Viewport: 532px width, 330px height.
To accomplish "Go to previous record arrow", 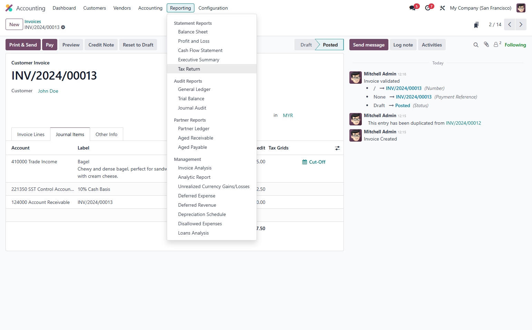I will click(510, 24).
